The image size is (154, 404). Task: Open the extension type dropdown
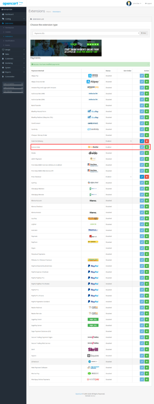(86, 33)
